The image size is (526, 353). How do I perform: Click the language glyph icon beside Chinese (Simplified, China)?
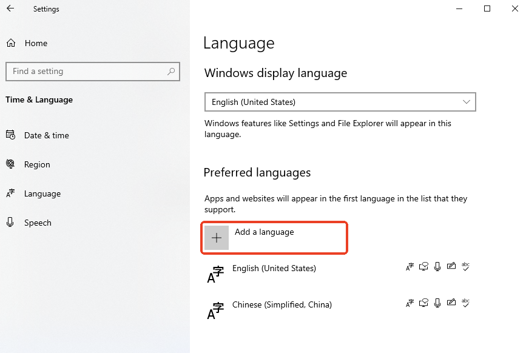pyautogui.click(x=215, y=311)
